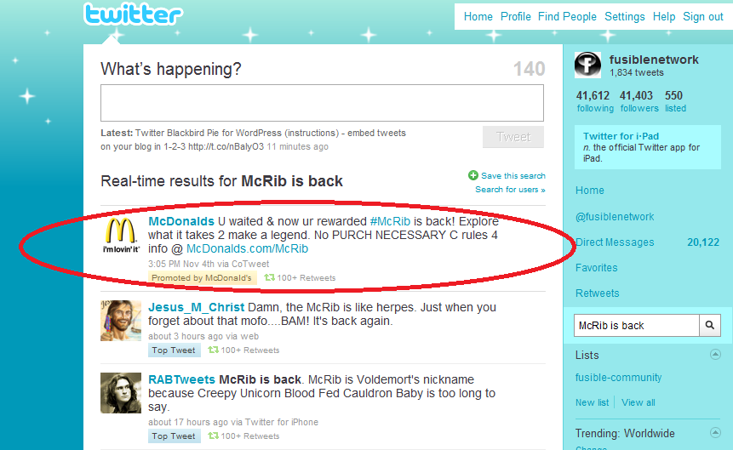Click the search magnifier icon
The height and width of the screenshot is (450, 733).
tap(710, 325)
